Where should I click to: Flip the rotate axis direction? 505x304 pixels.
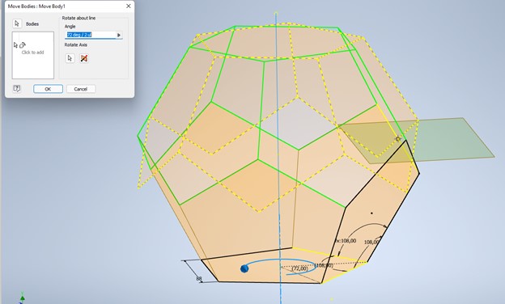pos(84,58)
